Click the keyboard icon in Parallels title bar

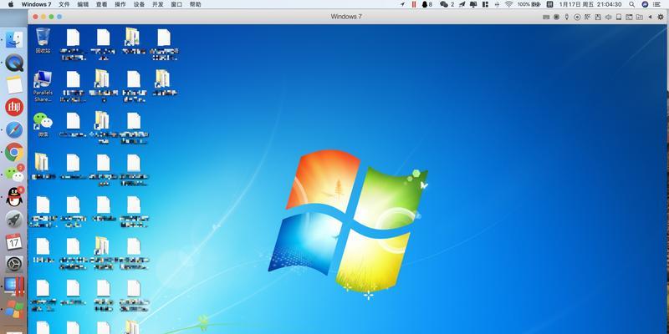click(546, 17)
